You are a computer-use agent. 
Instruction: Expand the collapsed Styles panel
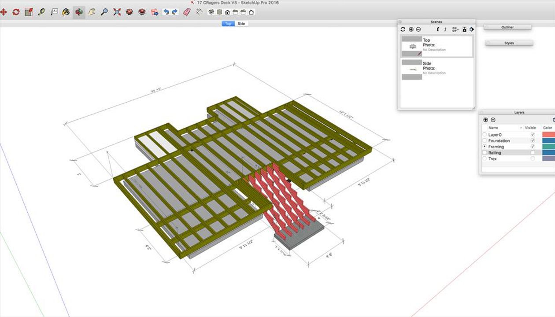(x=509, y=43)
